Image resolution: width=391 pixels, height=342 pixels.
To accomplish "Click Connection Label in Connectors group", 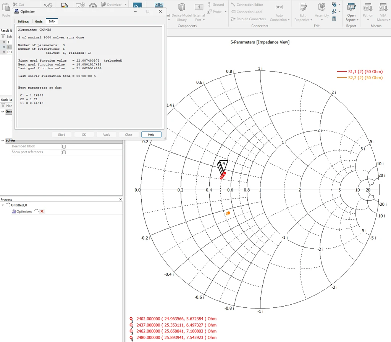I will 247,12.
